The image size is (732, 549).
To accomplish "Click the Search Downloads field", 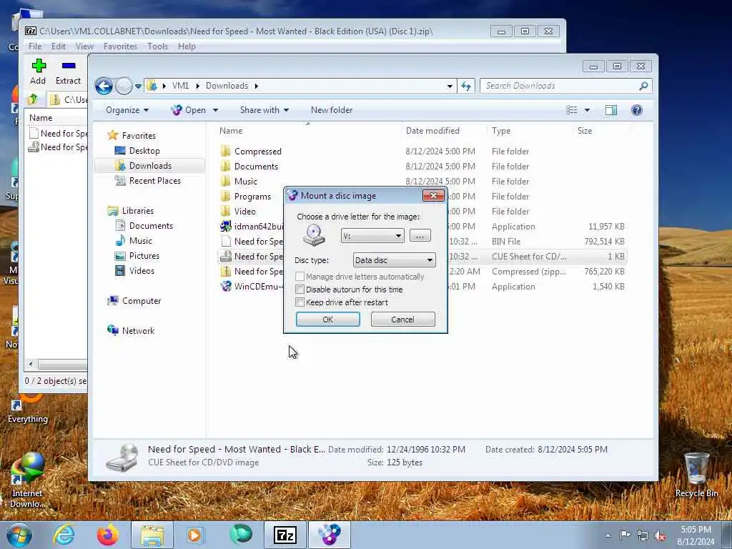I will [559, 86].
